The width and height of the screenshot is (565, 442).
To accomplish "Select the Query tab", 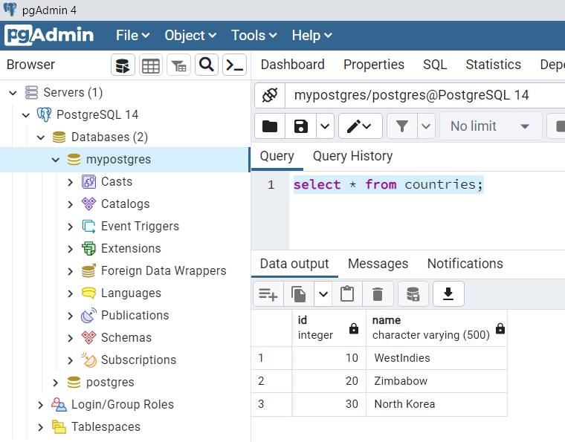I will tap(277, 156).
